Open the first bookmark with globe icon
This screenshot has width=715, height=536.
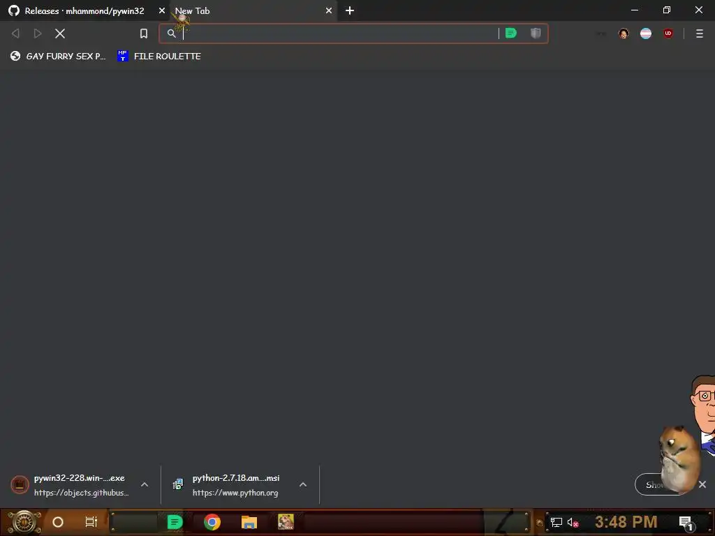coord(58,56)
